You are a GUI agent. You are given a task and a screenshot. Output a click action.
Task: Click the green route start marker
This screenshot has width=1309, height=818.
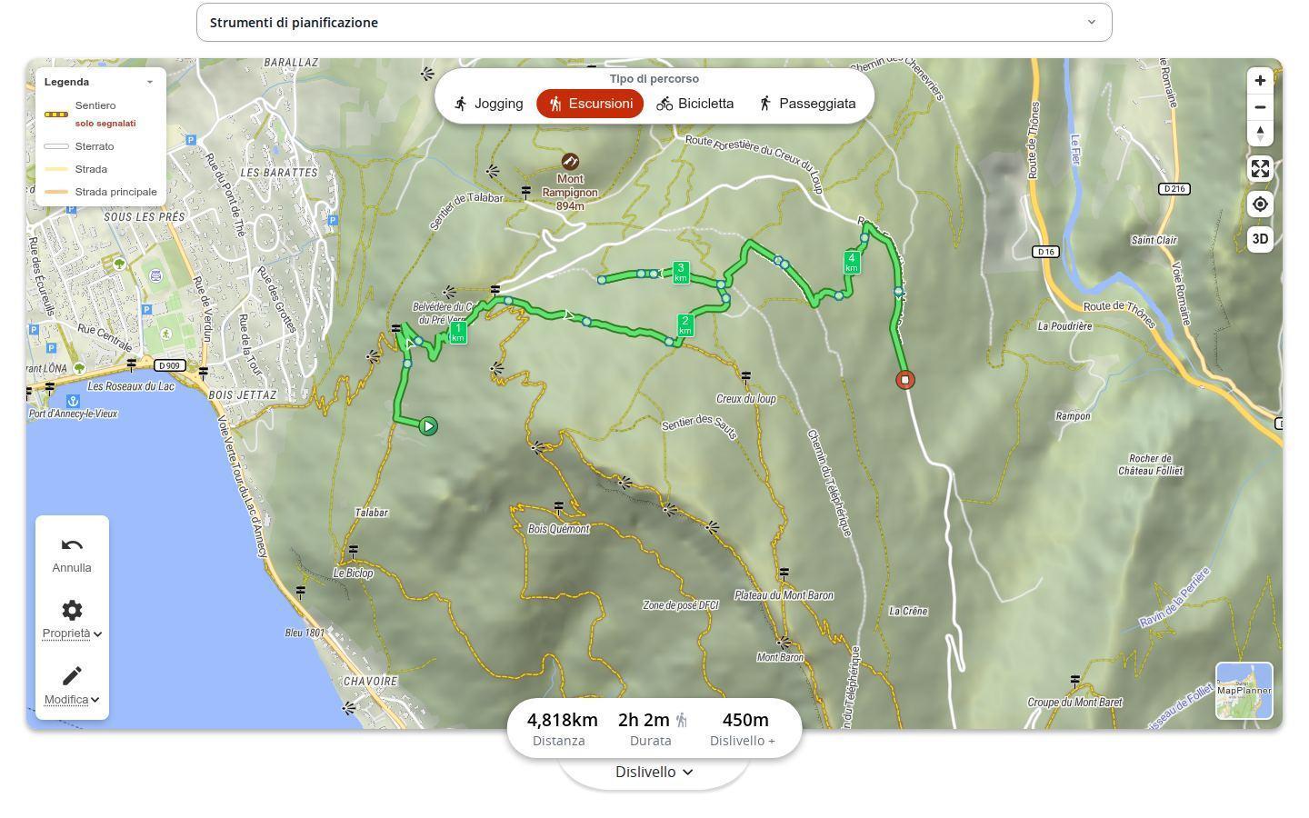click(x=428, y=426)
